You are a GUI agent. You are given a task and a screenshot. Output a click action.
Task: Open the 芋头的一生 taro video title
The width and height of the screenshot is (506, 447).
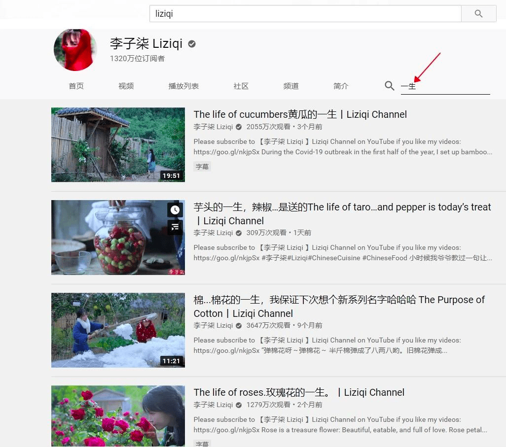tap(342, 214)
